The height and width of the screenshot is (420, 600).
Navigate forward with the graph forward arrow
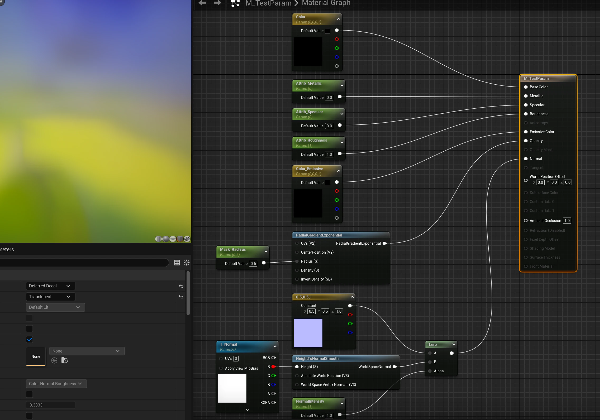coord(217,3)
